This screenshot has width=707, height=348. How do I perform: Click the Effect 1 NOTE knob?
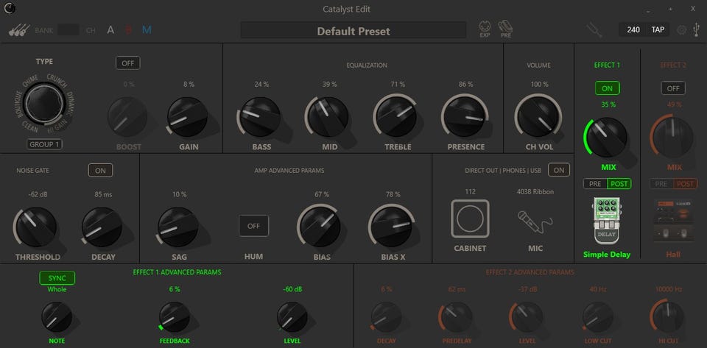tap(57, 317)
